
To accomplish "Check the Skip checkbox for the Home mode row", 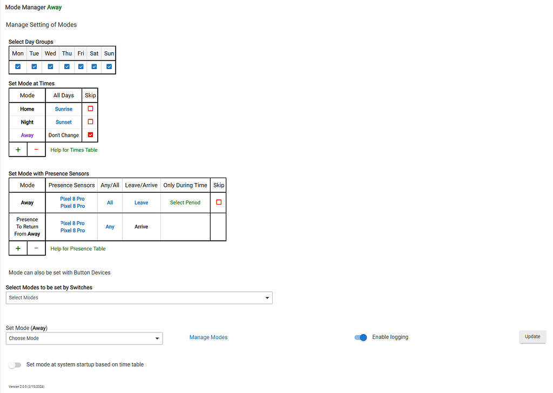I will (90, 109).
